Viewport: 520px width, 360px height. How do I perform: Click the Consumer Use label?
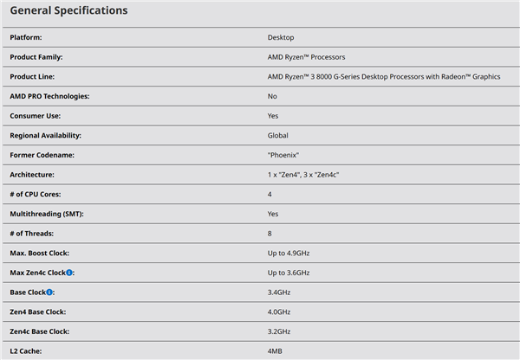pyautogui.click(x=35, y=116)
